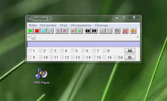Go to next track button
The image size is (167, 101).
click(109, 31)
